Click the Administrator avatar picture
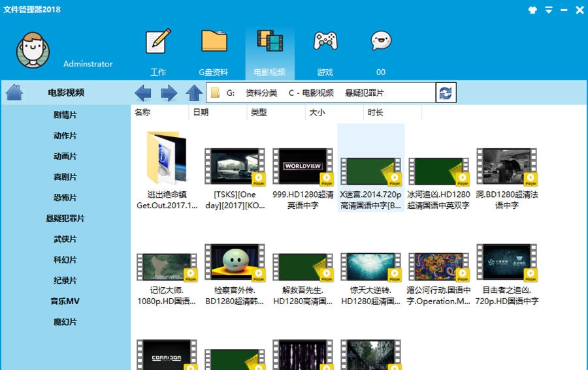This screenshot has height=370, width=588. point(33,50)
